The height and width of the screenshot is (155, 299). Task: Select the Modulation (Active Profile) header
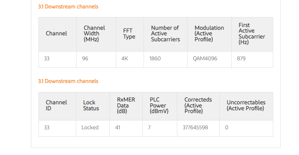(209, 34)
